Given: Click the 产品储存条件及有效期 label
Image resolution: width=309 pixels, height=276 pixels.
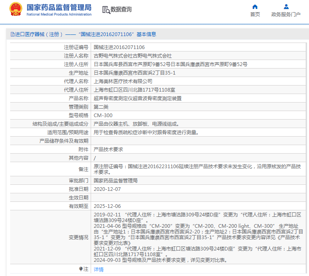Looking at the screenshot, I should click(64, 141).
